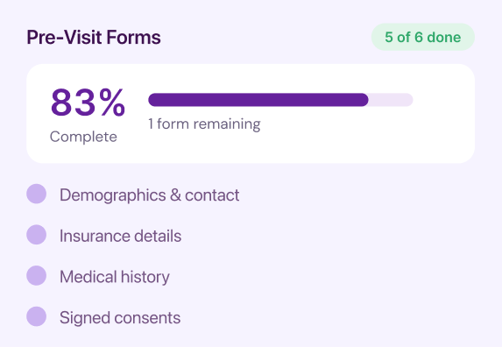Click the Medical history status circle
Image resolution: width=502 pixels, height=347 pixels.
(36, 275)
